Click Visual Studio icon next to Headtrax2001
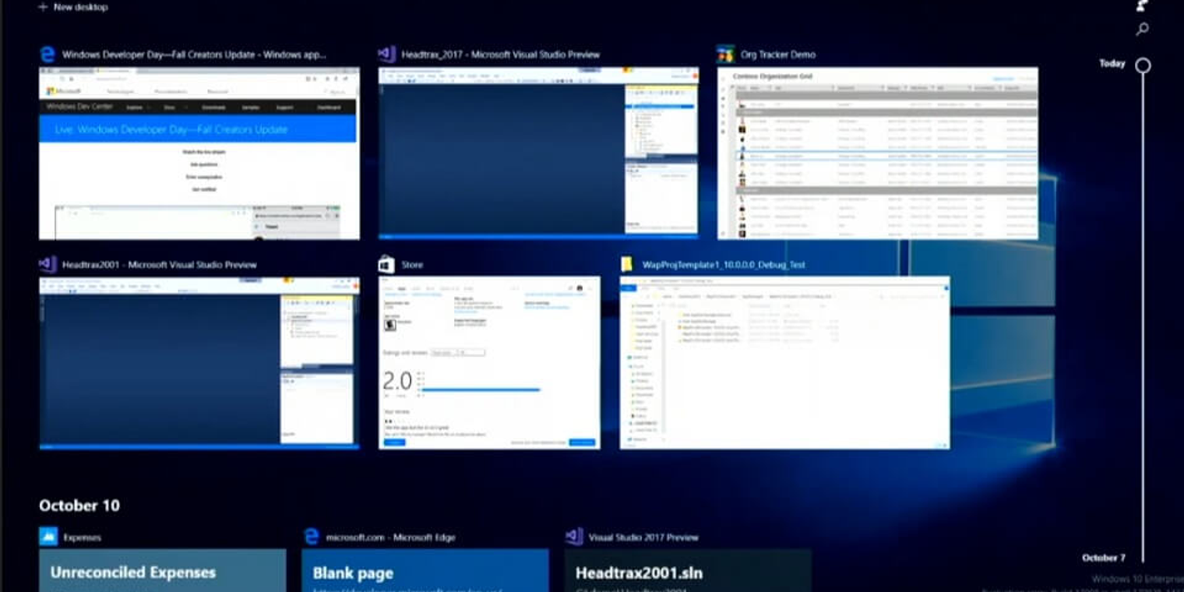The height and width of the screenshot is (592, 1184). 48,265
